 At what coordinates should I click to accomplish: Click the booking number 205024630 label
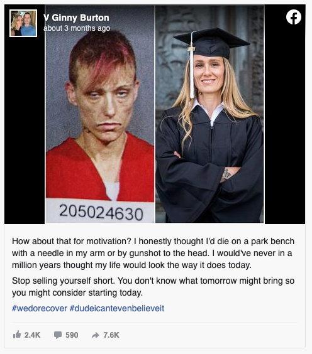[x=101, y=212]
